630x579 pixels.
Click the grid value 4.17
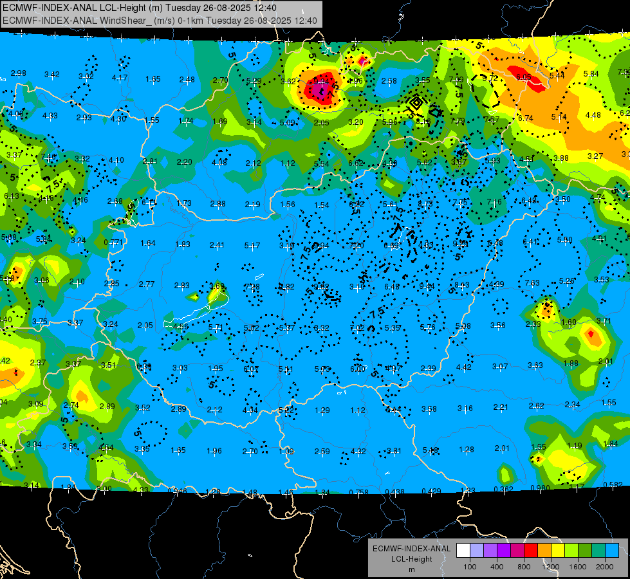[120, 77]
